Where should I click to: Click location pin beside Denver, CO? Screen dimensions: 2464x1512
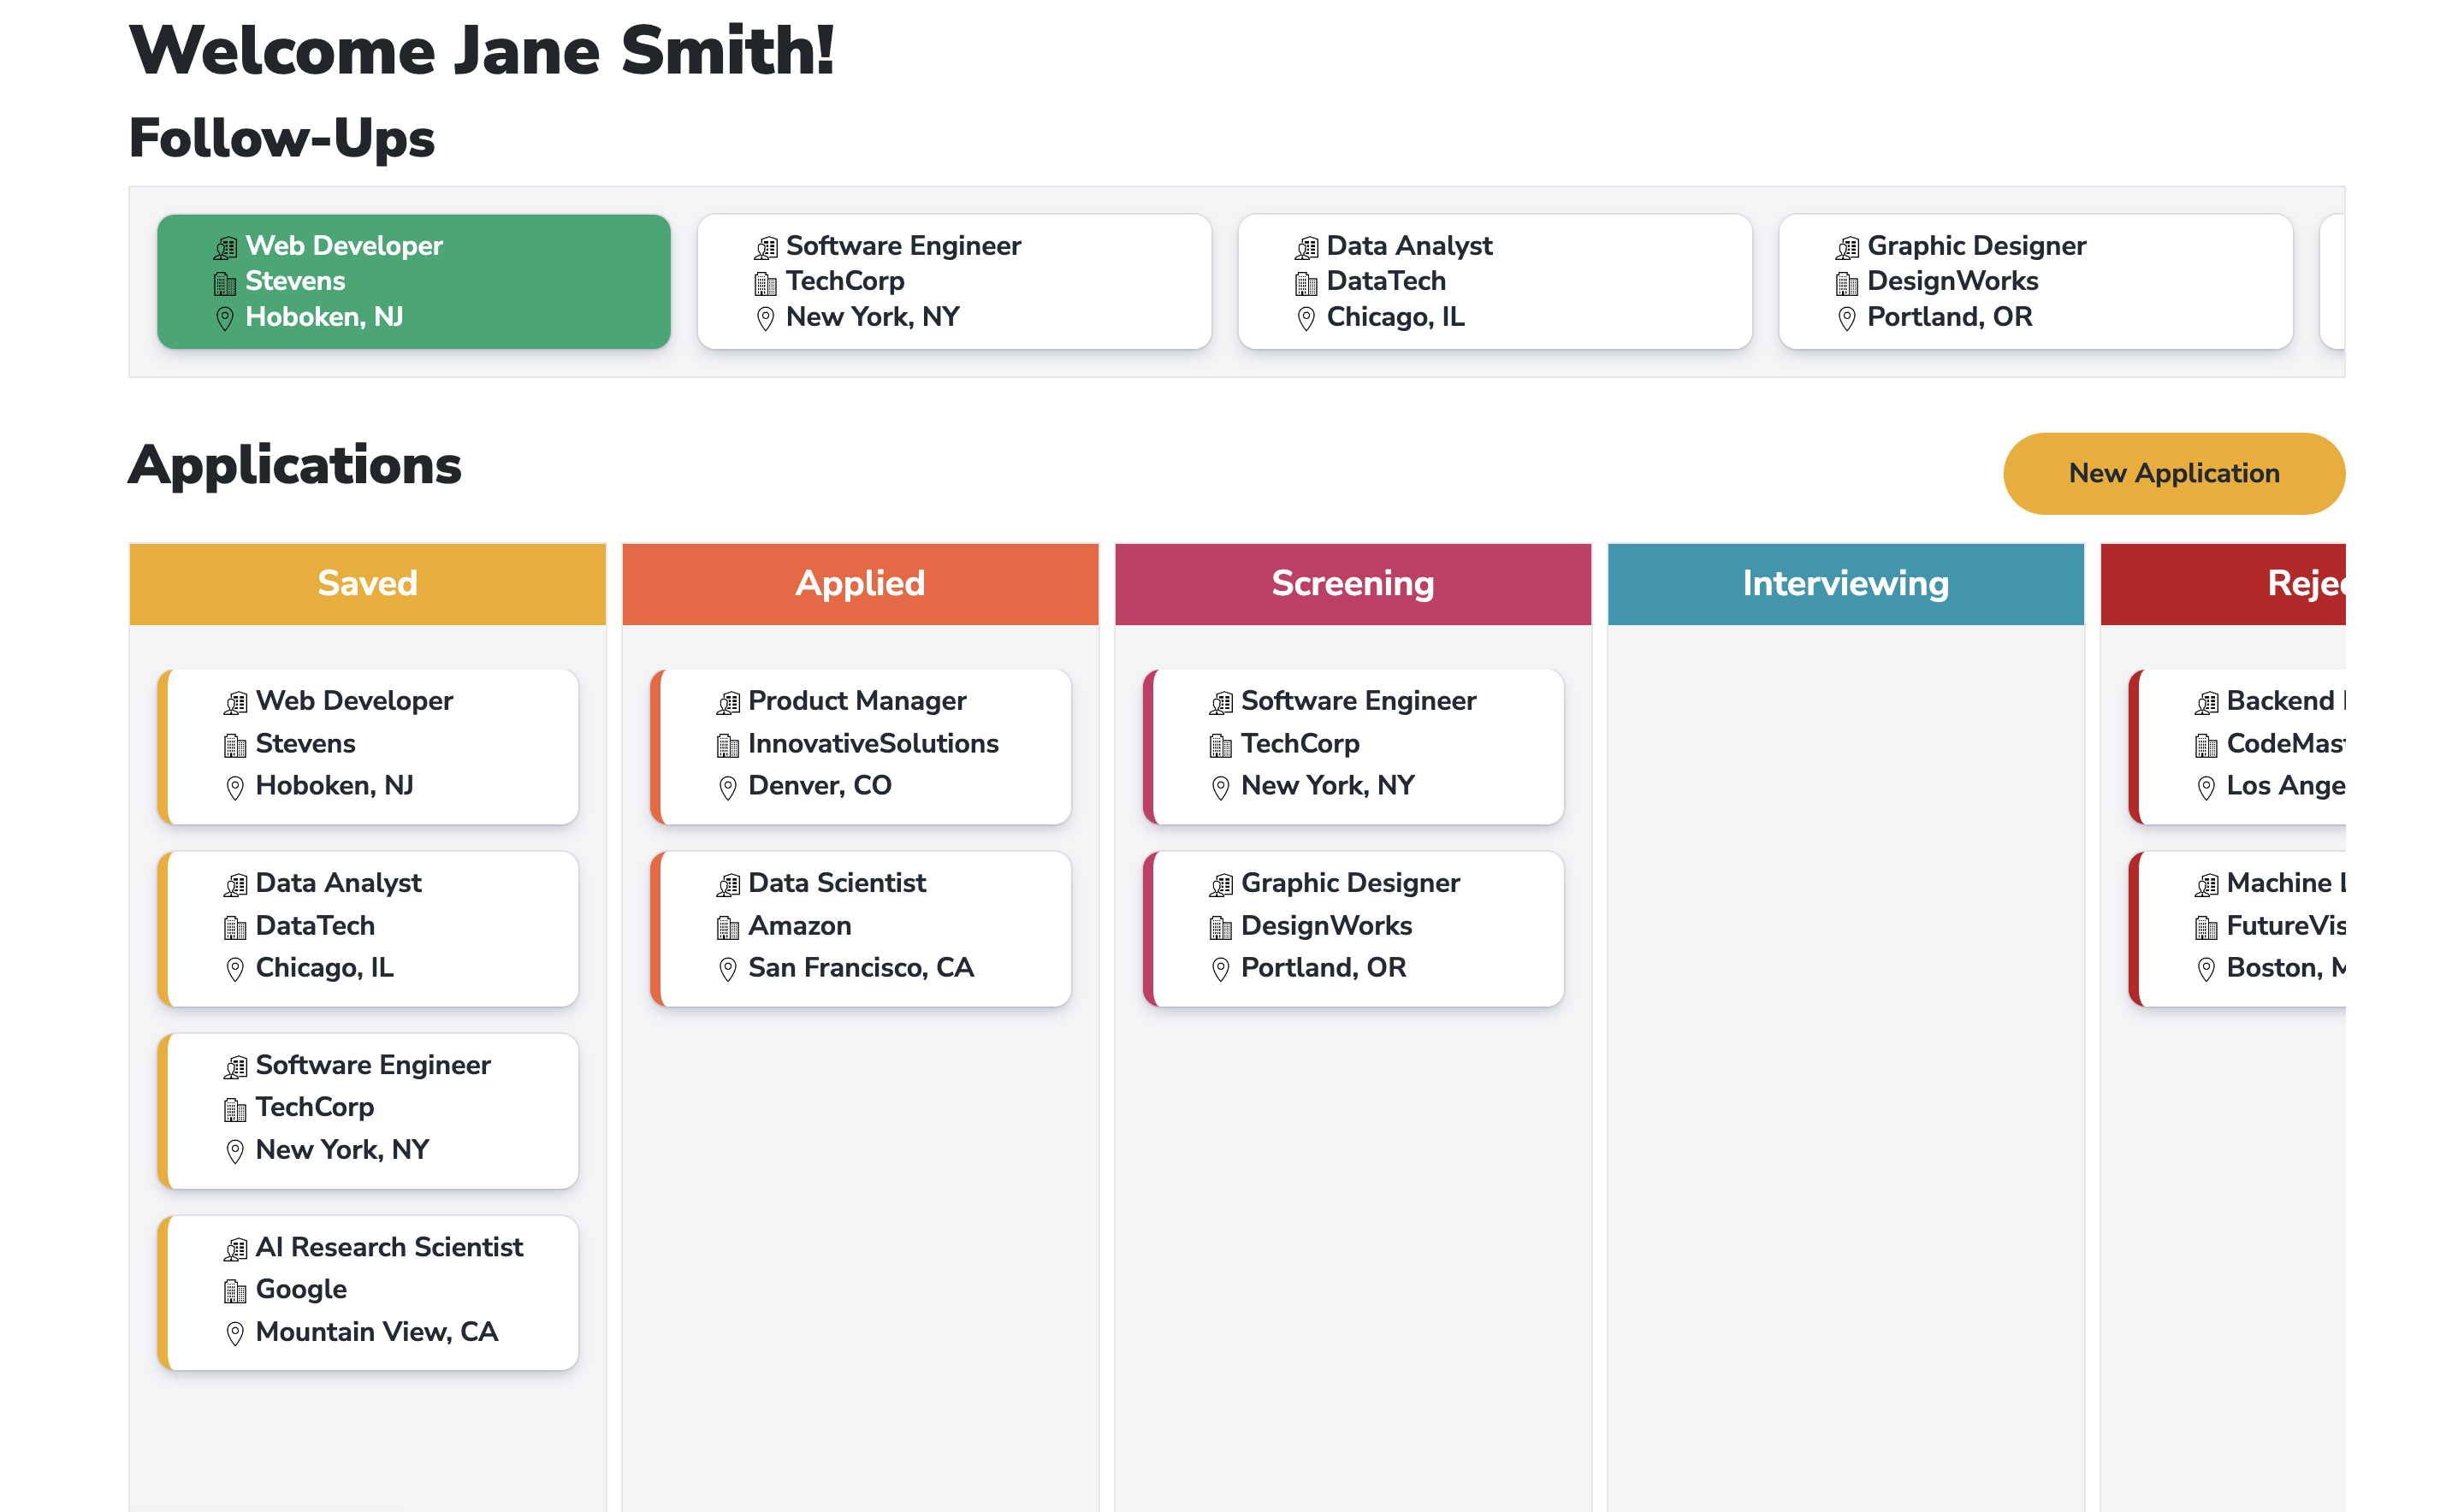[727, 788]
